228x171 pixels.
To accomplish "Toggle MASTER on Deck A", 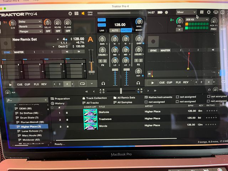I will 19,52.
